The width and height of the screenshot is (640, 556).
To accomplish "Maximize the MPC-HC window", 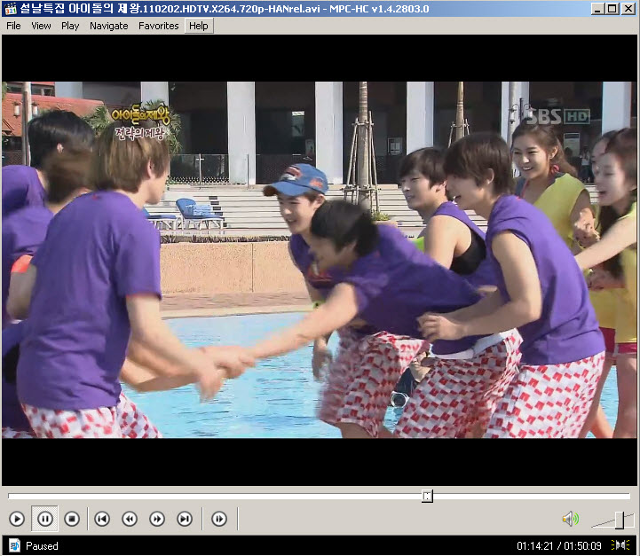I will pos(612,9).
